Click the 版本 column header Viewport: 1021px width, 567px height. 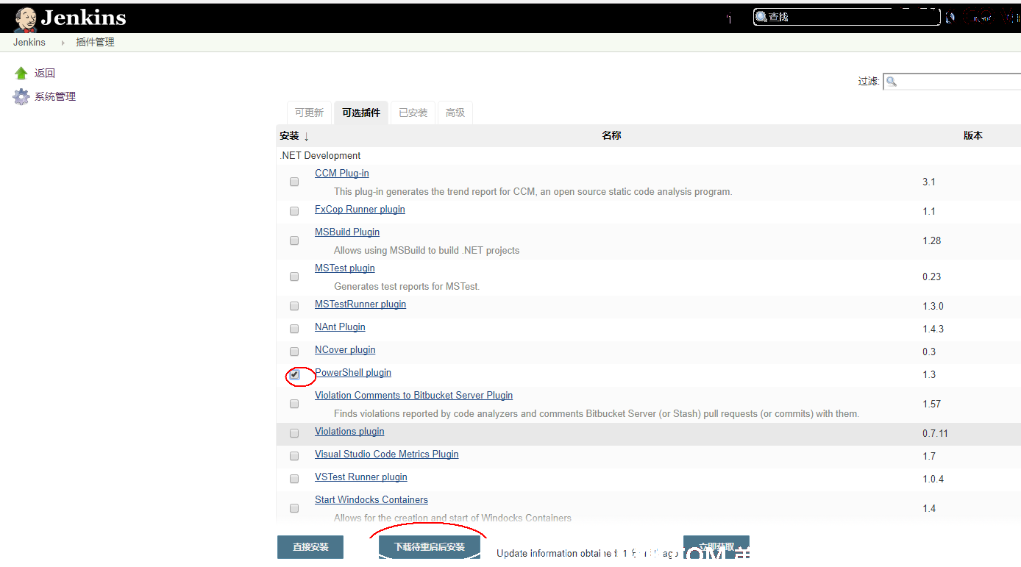(x=973, y=136)
